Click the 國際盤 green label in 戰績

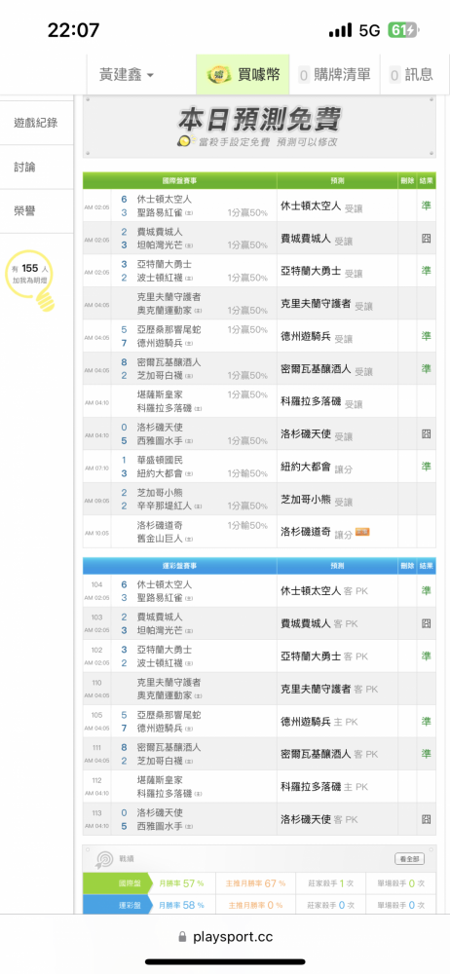click(x=118, y=882)
